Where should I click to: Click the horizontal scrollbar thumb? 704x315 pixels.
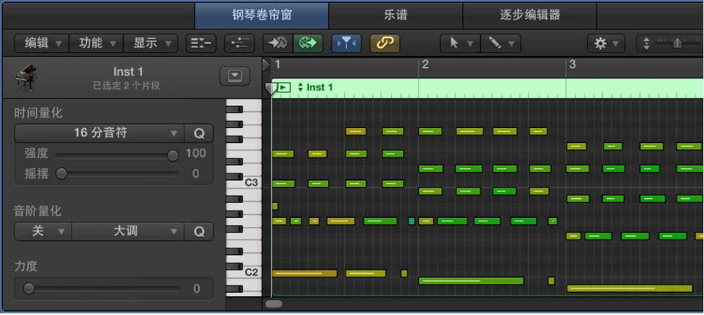click(x=274, y=303)
